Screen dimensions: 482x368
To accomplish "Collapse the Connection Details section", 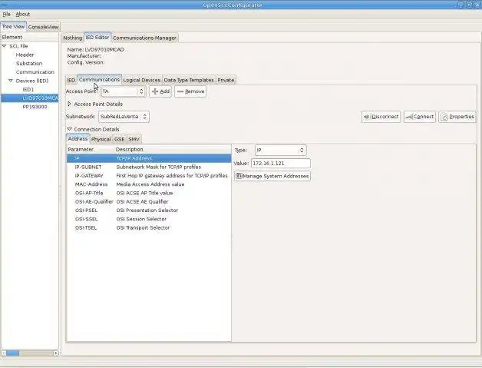I will click(70, 129).
